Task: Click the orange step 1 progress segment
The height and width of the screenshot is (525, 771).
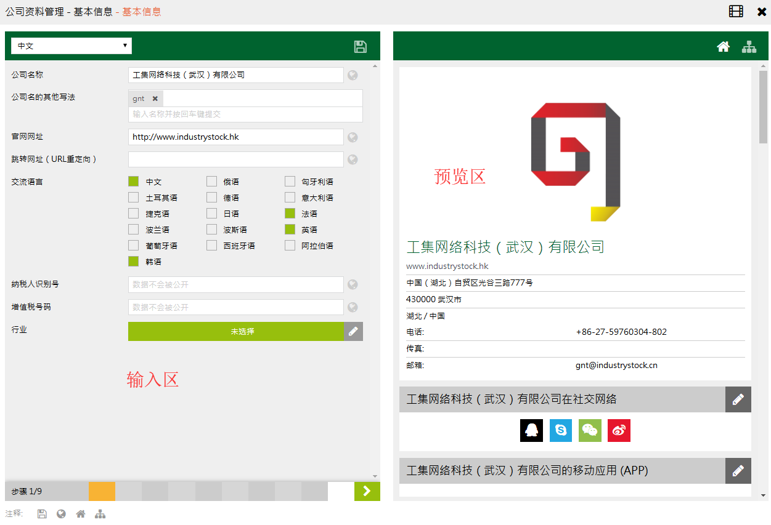Action: [102, 491]
